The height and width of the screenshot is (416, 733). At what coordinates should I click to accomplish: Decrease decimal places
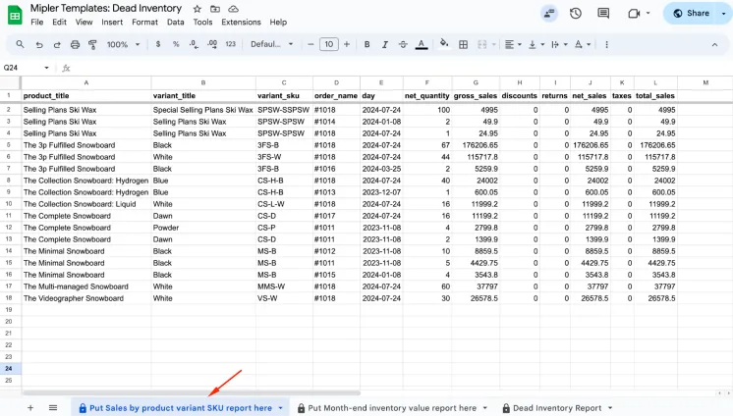(x=194, y=44)
